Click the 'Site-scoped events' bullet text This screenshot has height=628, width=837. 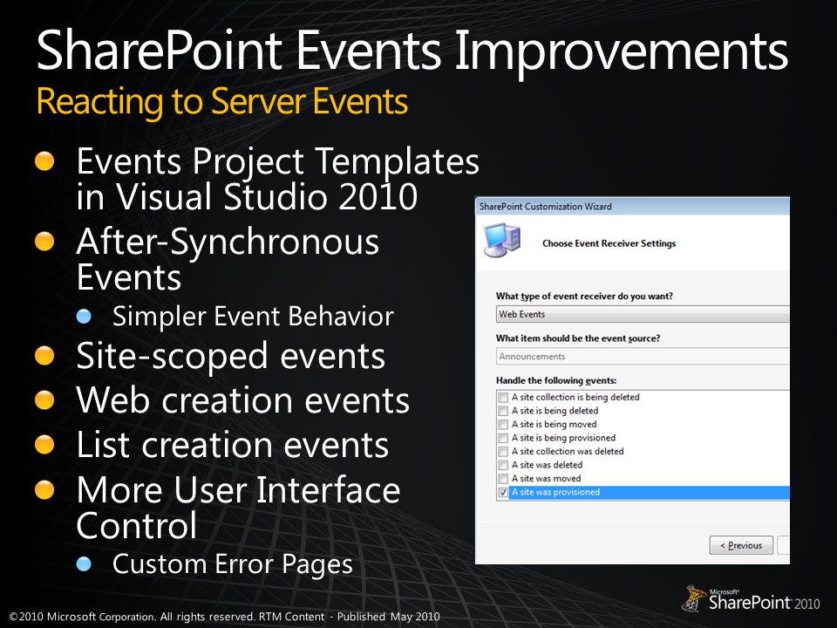(x=230, y=356)
